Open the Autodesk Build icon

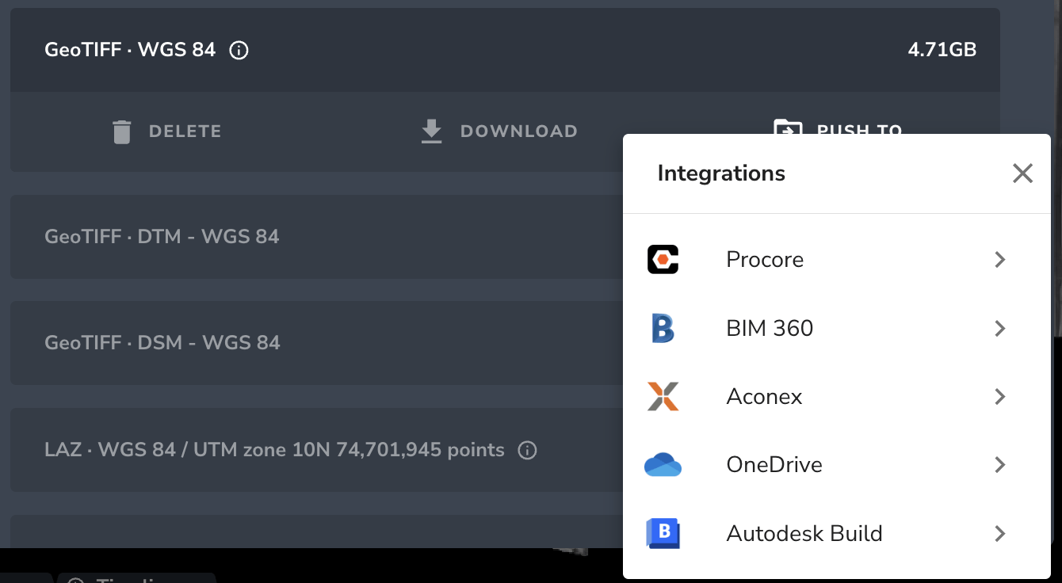coord(662,533)
